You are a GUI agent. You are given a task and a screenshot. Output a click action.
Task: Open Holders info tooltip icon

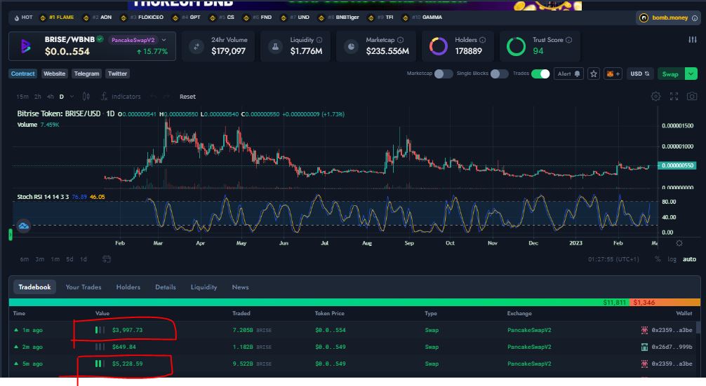click(482, 40)
